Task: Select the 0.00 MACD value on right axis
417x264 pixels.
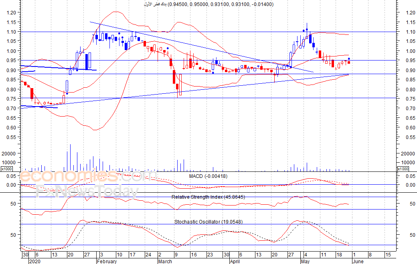Action: (410, 185)
